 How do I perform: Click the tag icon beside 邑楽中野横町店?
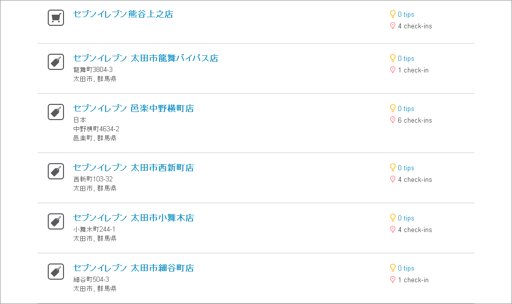click(x=56, y=112)
